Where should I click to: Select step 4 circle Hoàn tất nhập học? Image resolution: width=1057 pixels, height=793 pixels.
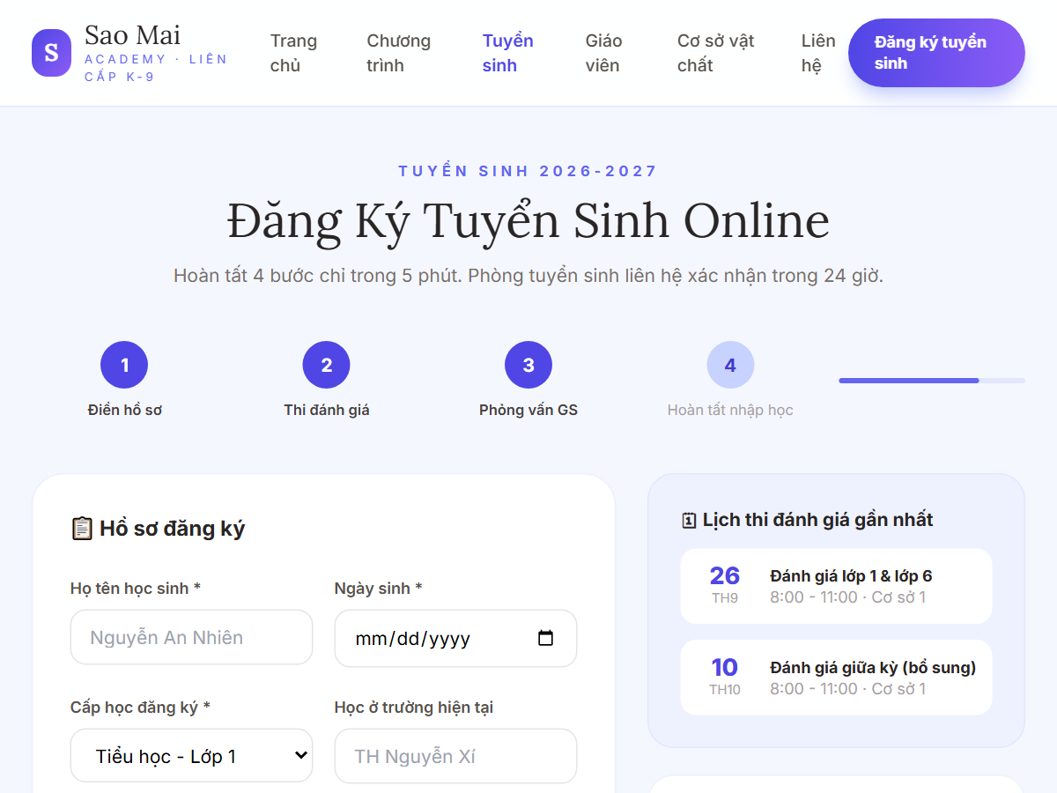(x=730, y=365)
